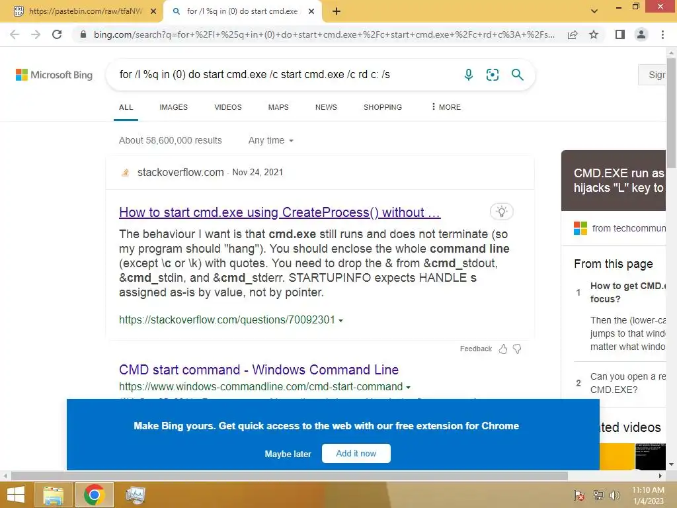Open visual search camera icon
This screenshot has width=677, height=508.
(x=492, y=75)
